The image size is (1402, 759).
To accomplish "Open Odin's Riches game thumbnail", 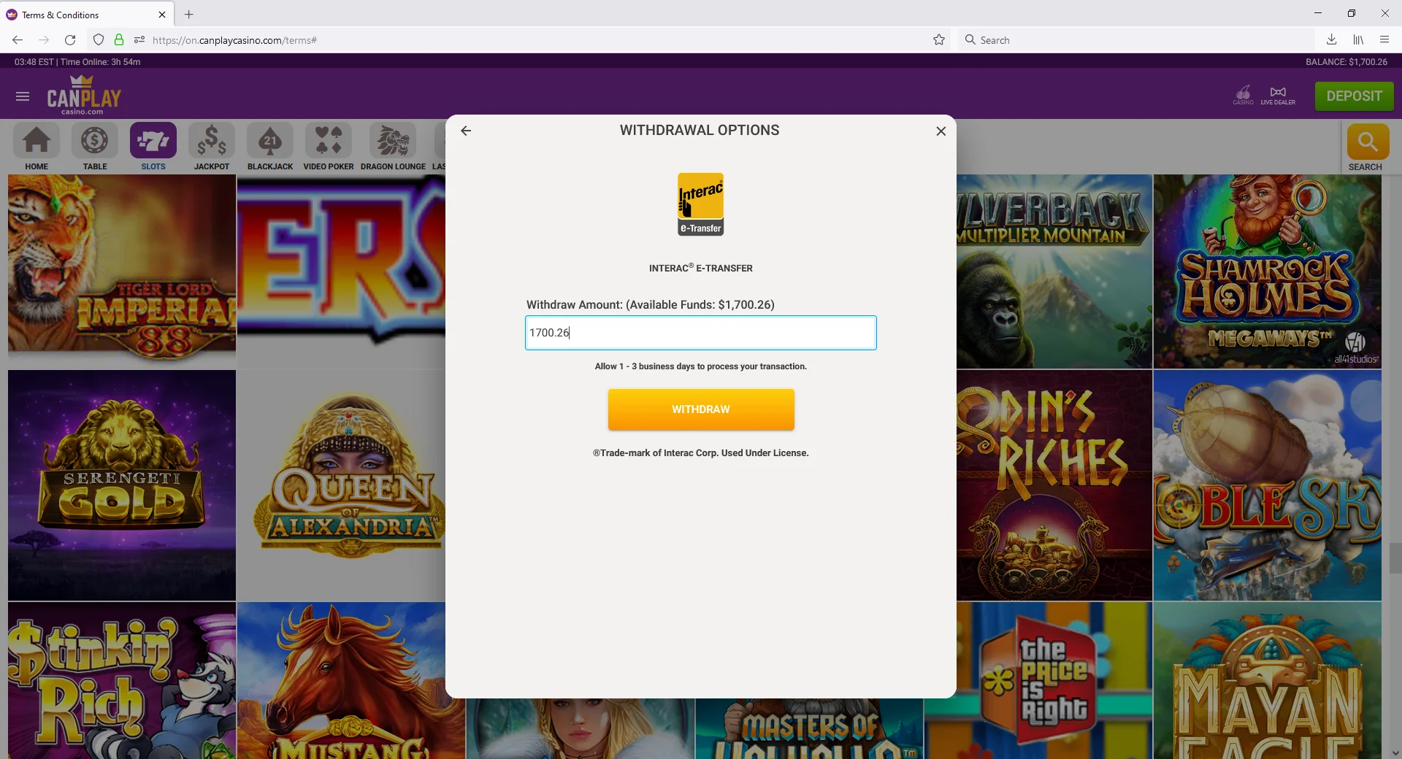I will pyautogui.click(x=1054, y=485).
